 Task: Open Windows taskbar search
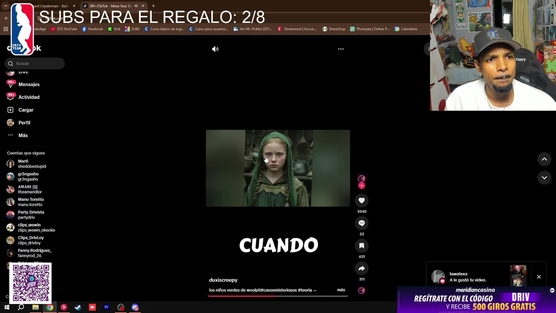[21, 307]
